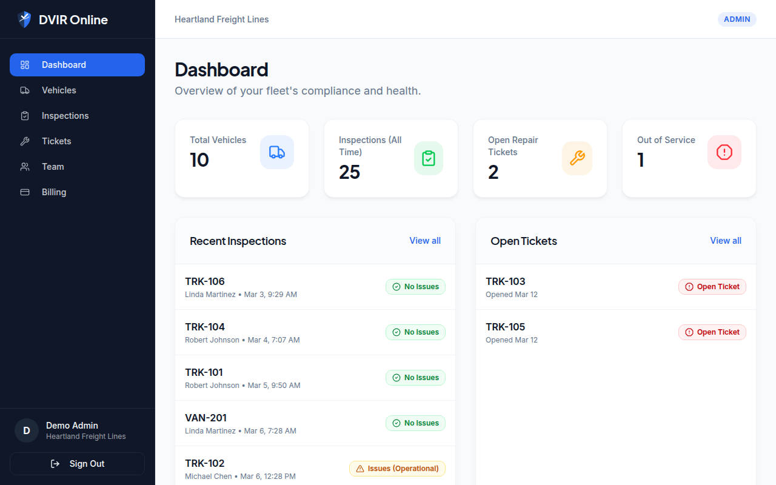The width and height of the screenshot is (776, 485).
Task: Click the Team people icon in sidebar
Action: click(x=25, y=167)
